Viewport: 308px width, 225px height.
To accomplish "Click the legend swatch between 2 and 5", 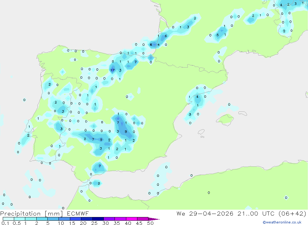I will 42,219.
